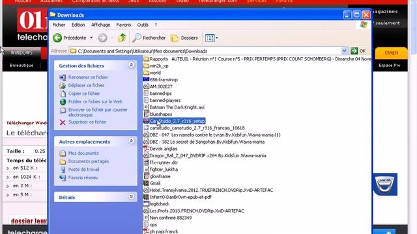Image resolution: width=417 pixels, height=234 pixels.
Task: Click Renommer ce fichier
Action: tap(88, 77)
